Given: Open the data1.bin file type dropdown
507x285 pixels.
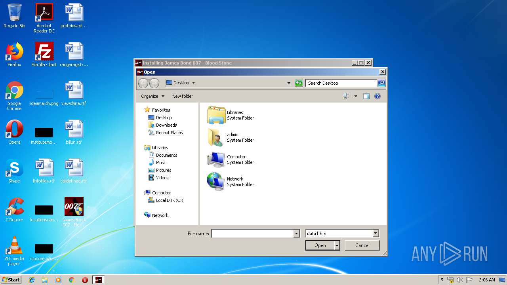Looking at the screenshot, I should pos(376,234).
